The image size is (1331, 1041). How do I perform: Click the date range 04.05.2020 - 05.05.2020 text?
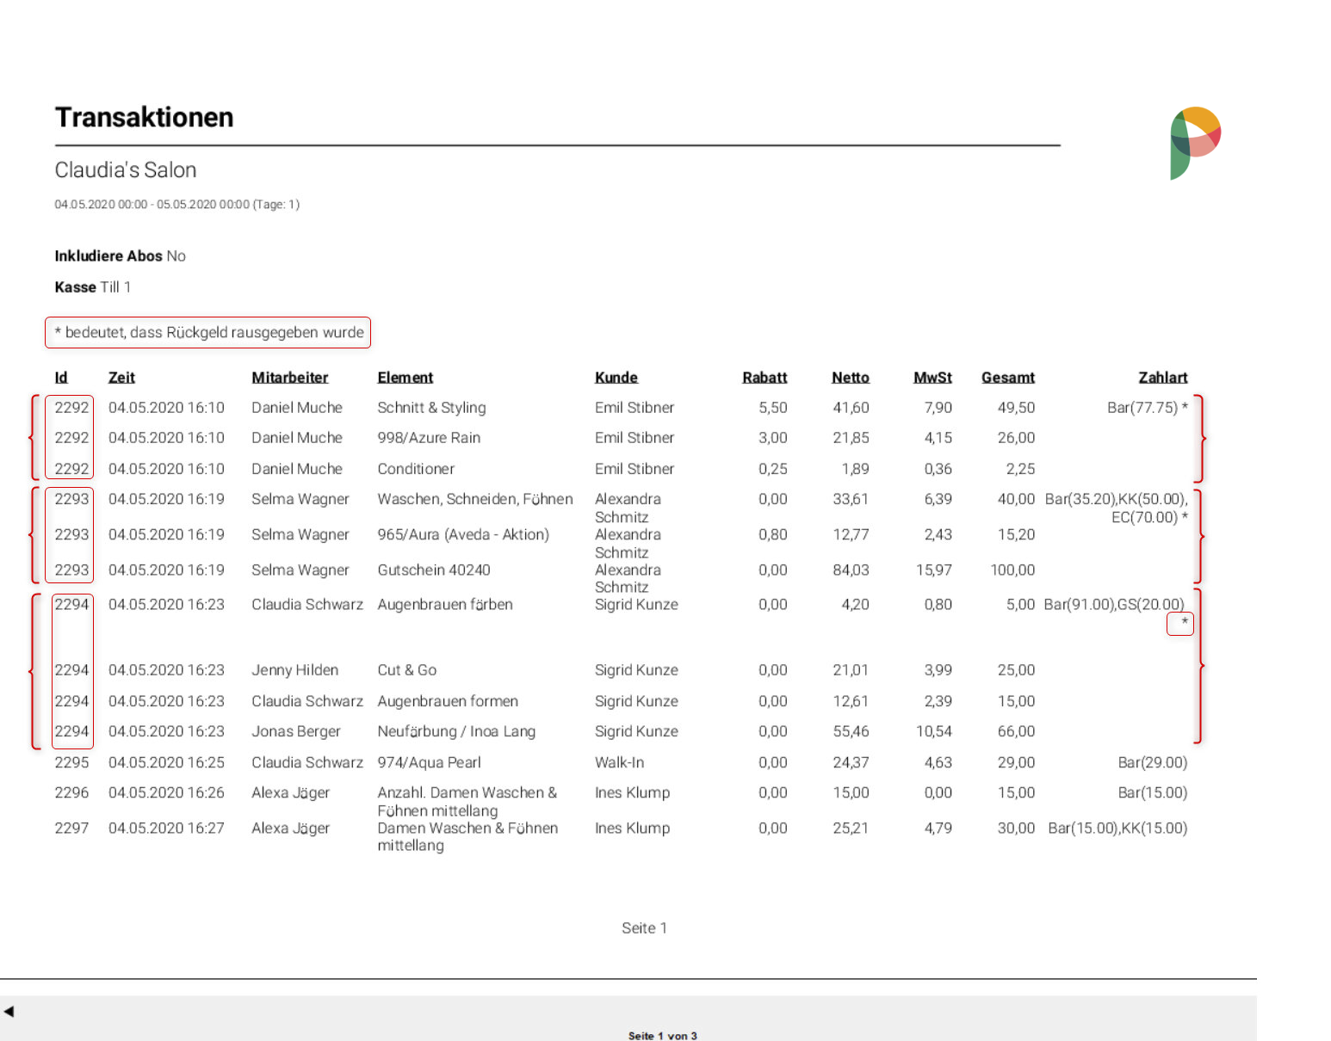click(x=177, y=205)
